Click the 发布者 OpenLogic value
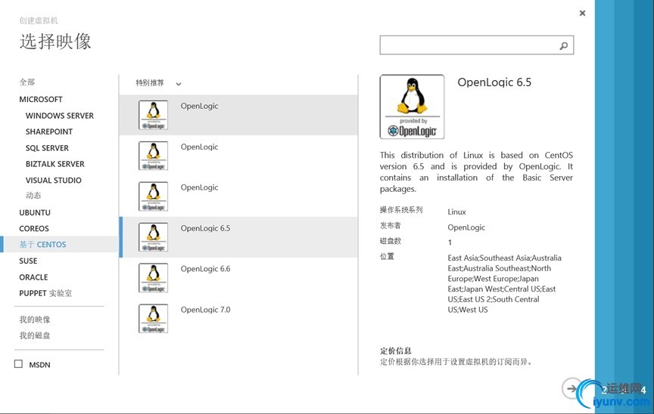 tap(466, 227)
